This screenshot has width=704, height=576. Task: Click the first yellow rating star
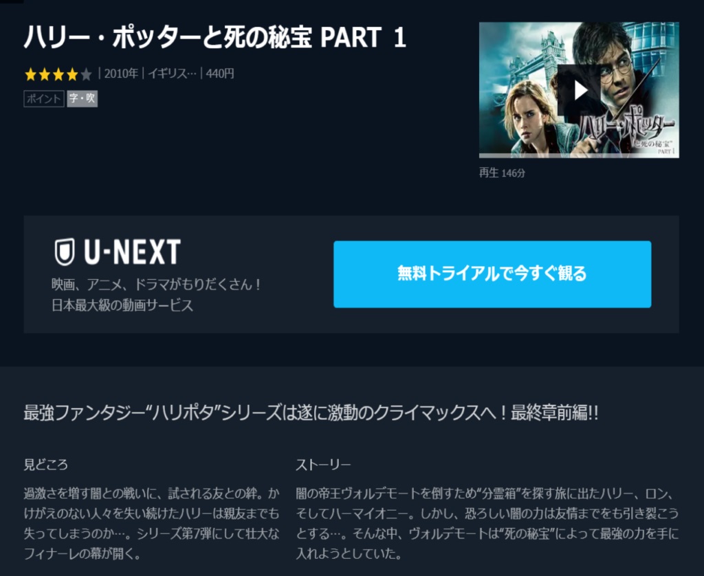[30, 74]
